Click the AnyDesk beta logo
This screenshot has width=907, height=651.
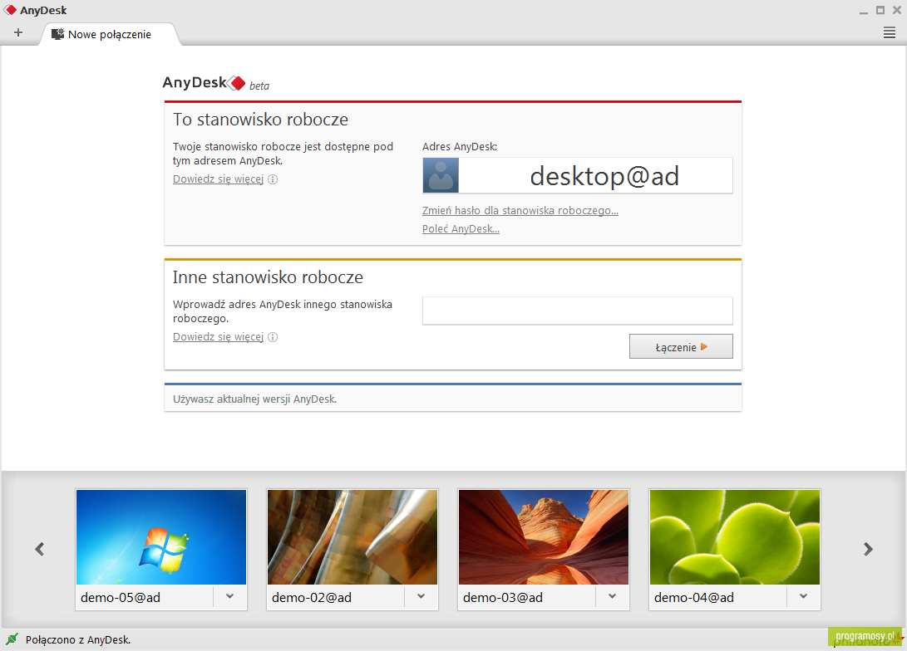click(216, 83)
